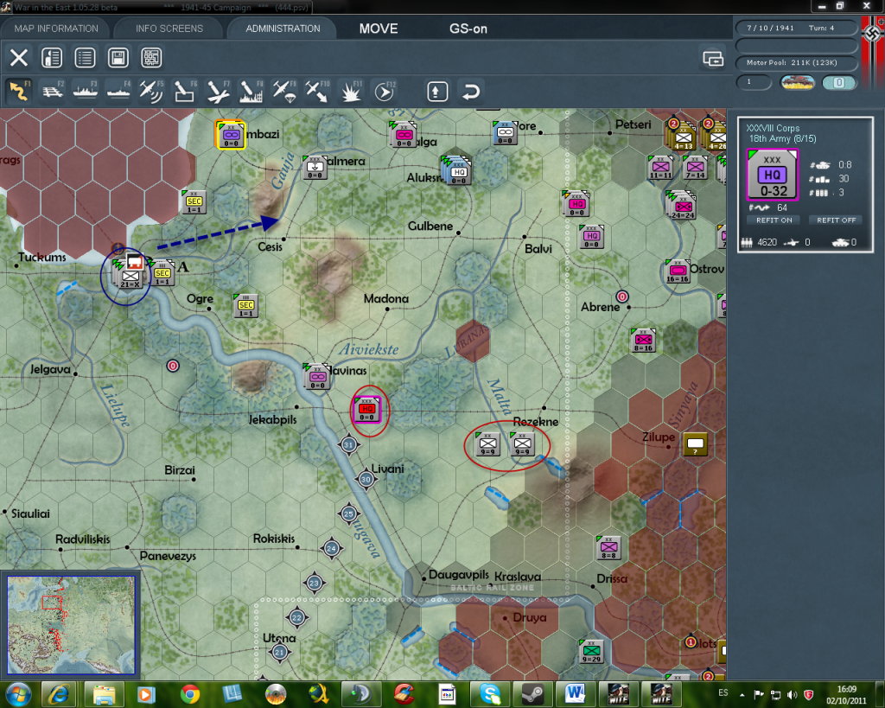Open the INFO SCREENS tab
This screenshot has width=885, height=708.
click(x=169, y=29)
